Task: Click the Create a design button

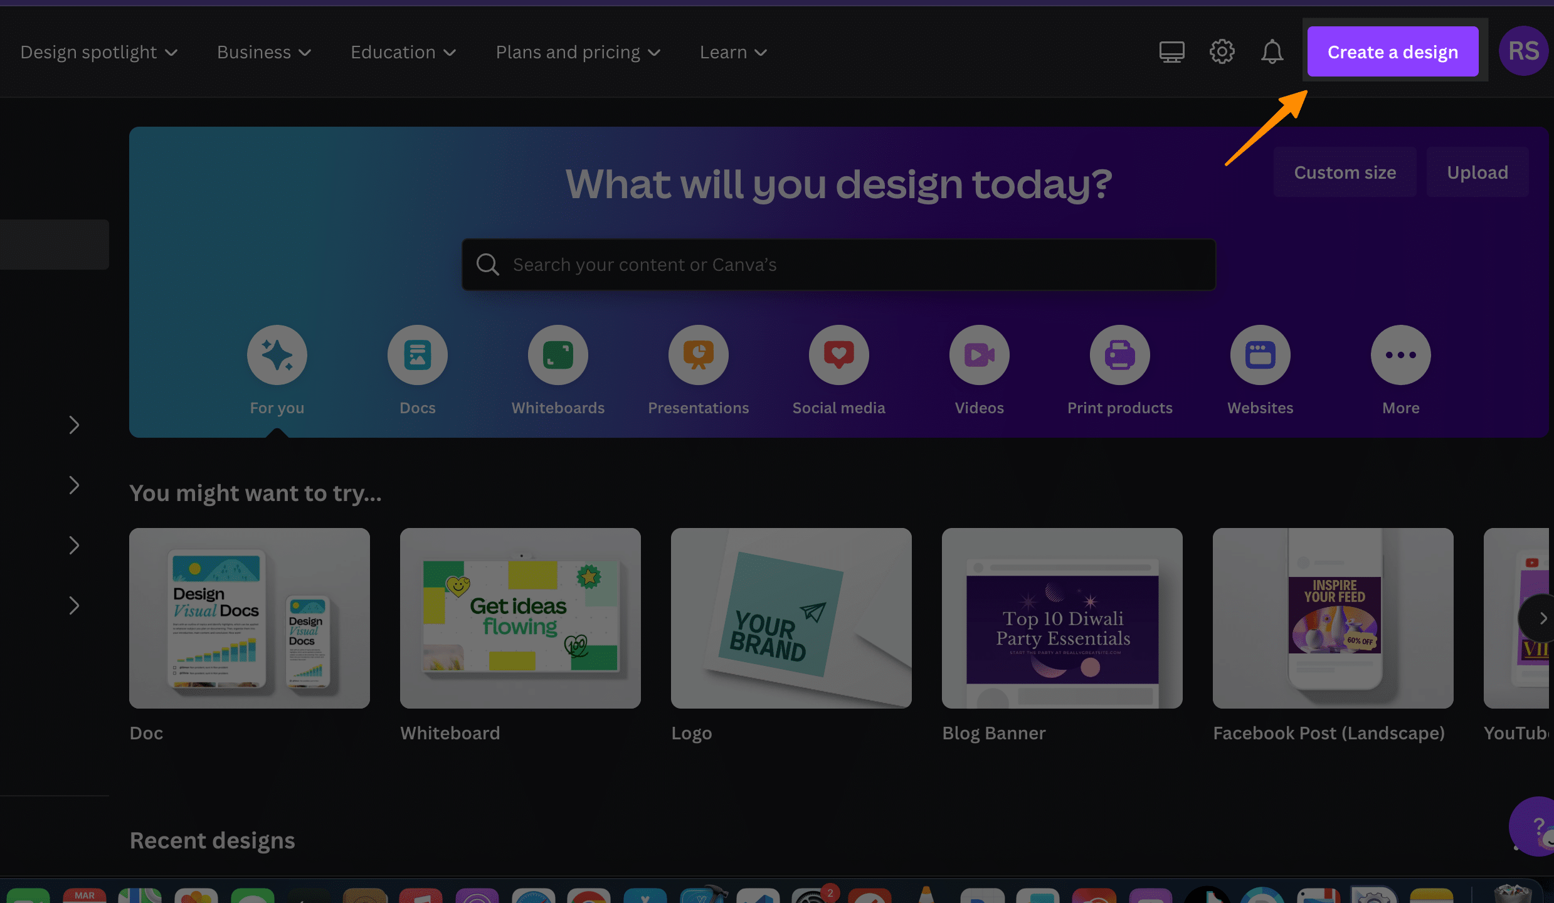Action: click(x=1393, y=51)
